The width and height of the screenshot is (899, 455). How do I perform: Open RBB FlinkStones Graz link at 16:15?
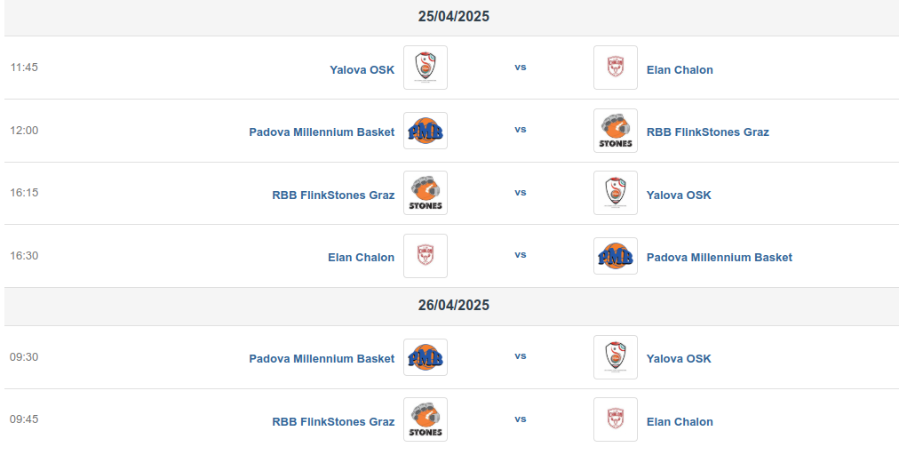pyautogui.click(x=333, y=195)
